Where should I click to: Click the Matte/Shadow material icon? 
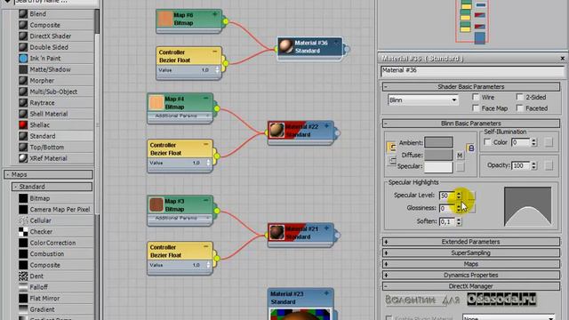pos(23,69)
